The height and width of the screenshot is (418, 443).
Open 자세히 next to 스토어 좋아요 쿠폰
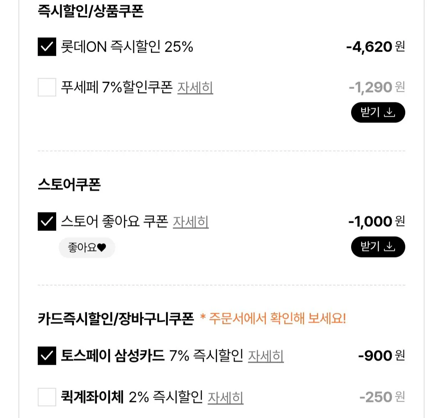(191, 221)
